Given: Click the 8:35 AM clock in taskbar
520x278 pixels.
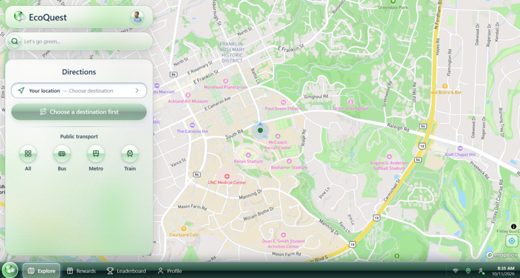Looking at the screenshot, I should [505, 268].
